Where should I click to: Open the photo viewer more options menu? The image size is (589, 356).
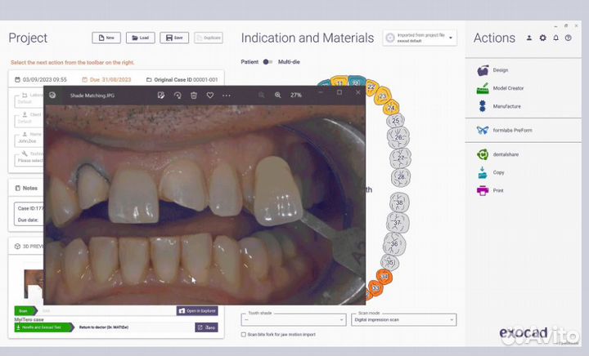pyautogui.click(x=227, y=96)
